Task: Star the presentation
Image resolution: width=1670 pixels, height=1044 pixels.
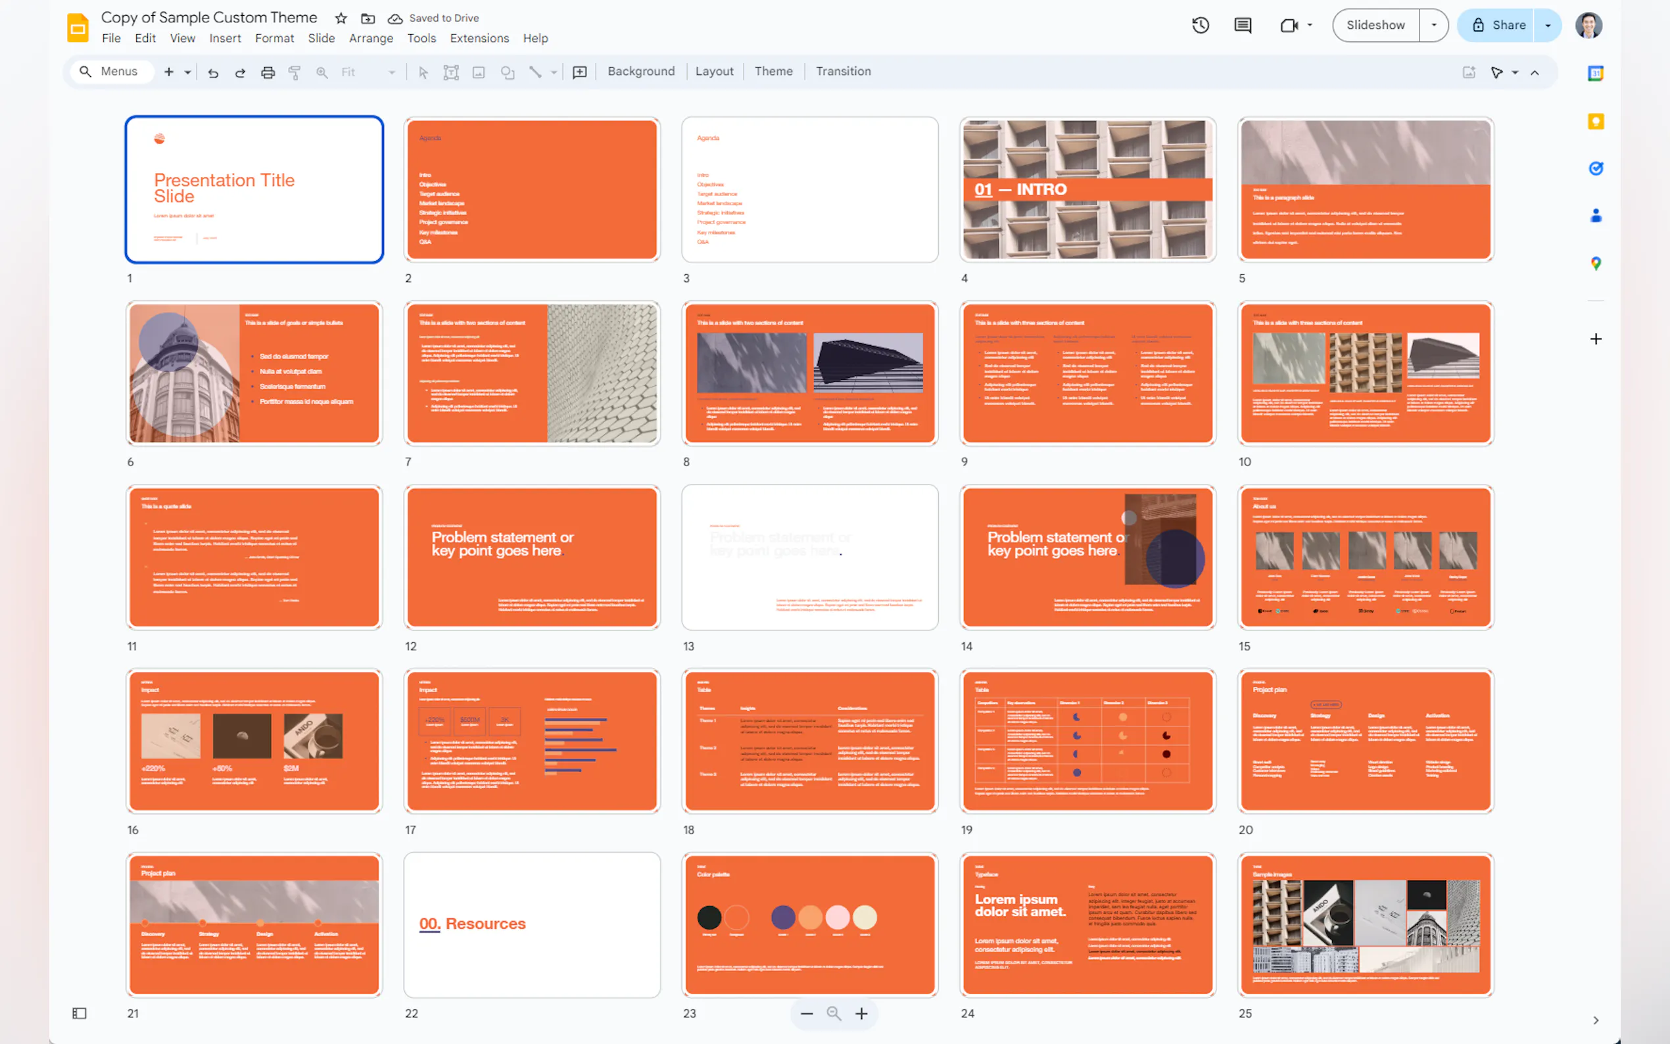Action: pos(341,18)
